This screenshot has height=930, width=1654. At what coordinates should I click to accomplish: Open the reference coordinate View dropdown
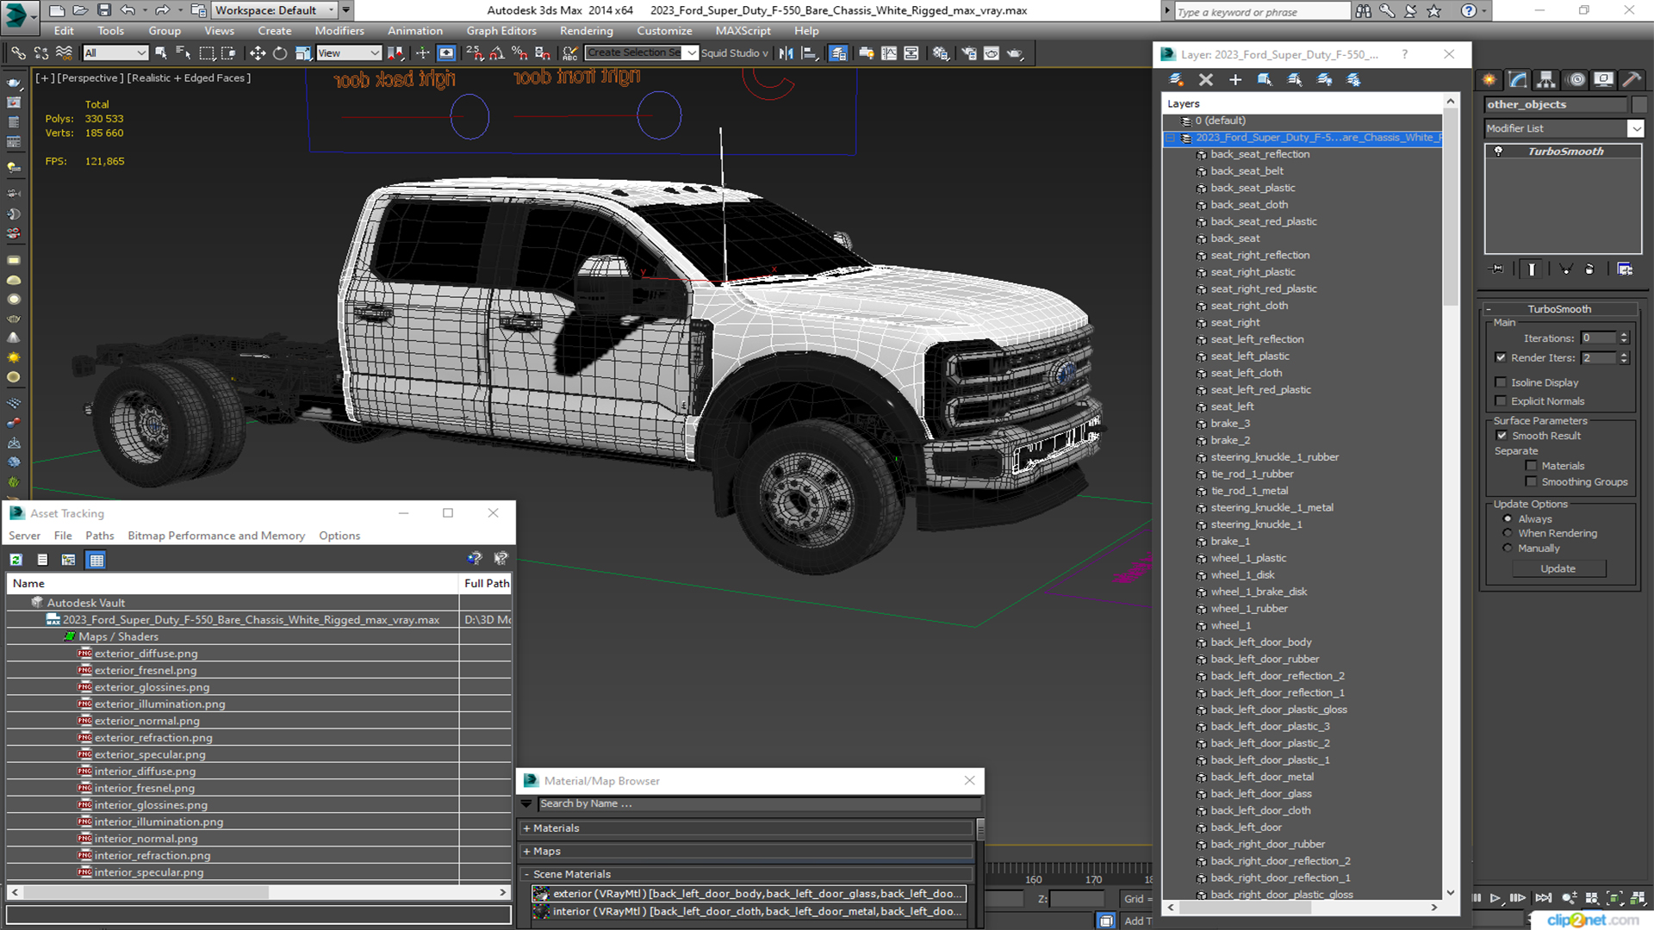point(349,53)
